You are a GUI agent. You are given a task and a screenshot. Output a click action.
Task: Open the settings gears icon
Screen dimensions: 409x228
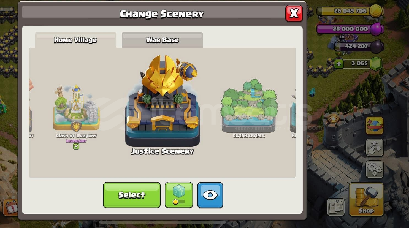(x=375, y=169)
